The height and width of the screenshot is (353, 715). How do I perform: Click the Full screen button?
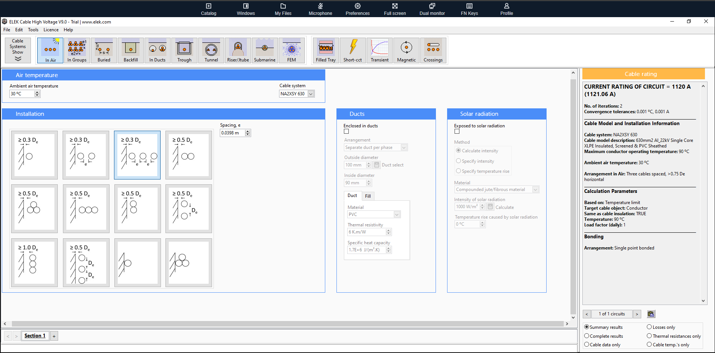(395, 9)
